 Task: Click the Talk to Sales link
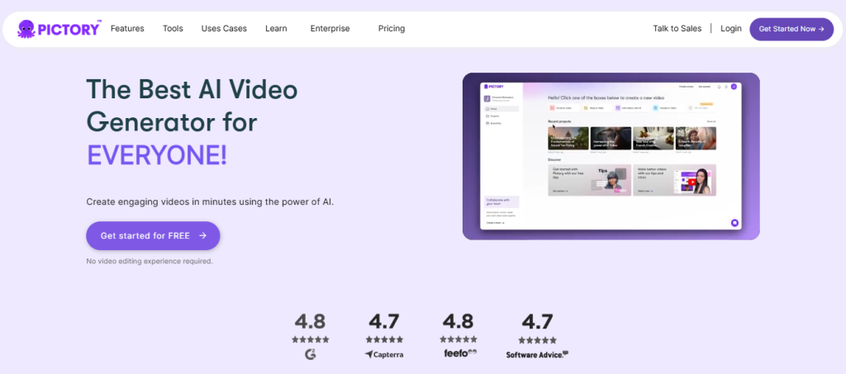[677, 29]
